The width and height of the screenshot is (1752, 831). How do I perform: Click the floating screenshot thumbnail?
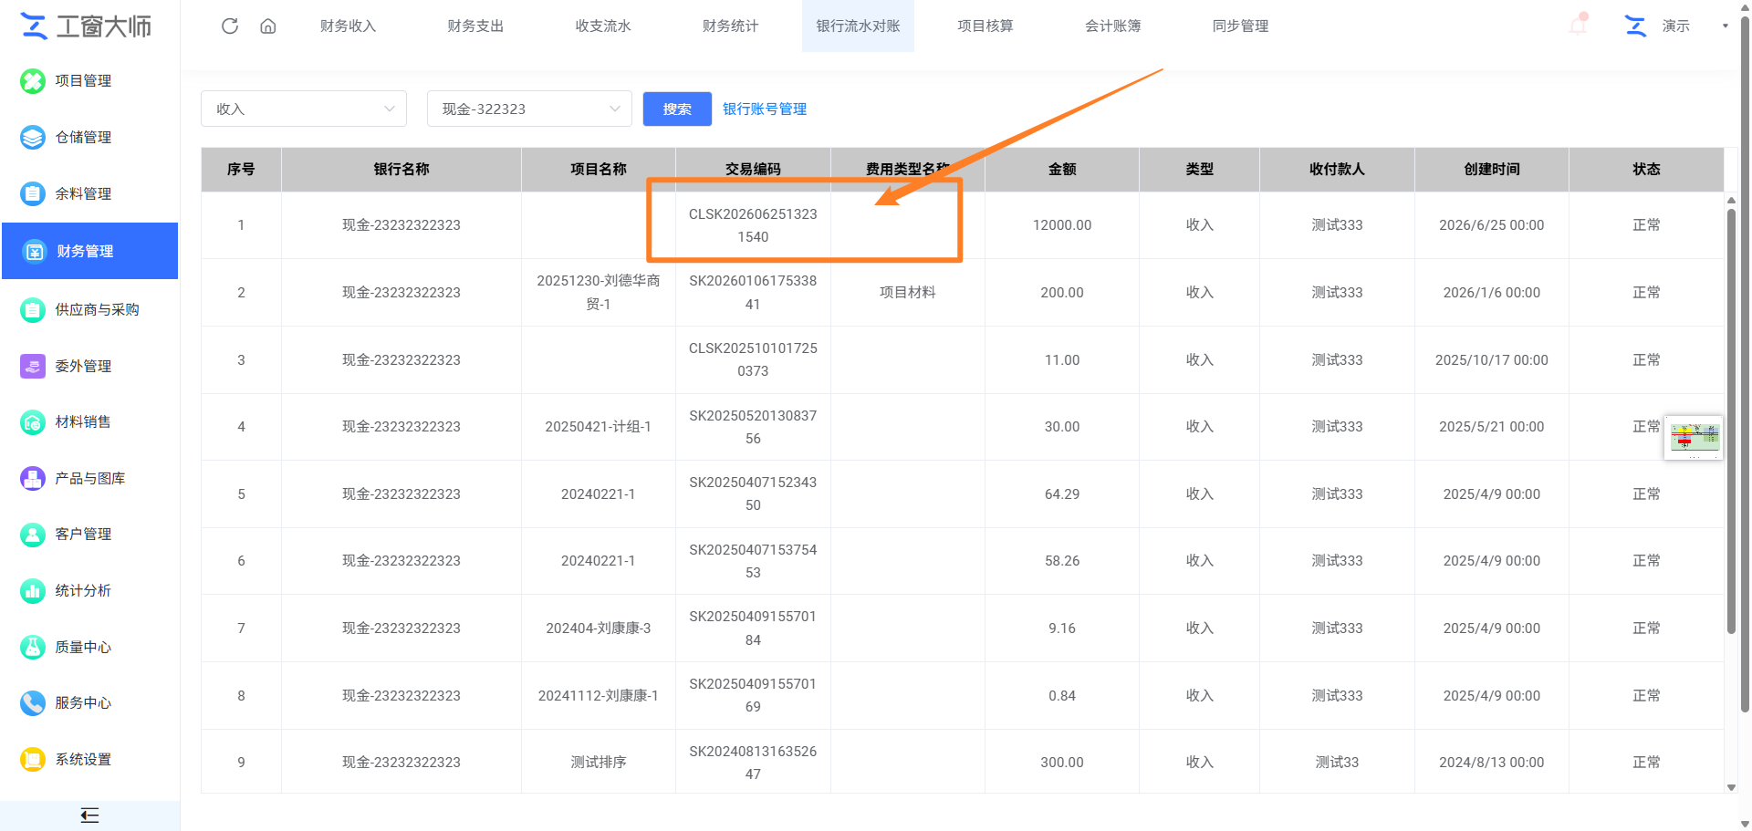1694,438
